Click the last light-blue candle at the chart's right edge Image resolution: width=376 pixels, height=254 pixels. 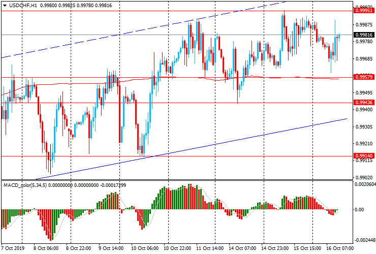339,38
